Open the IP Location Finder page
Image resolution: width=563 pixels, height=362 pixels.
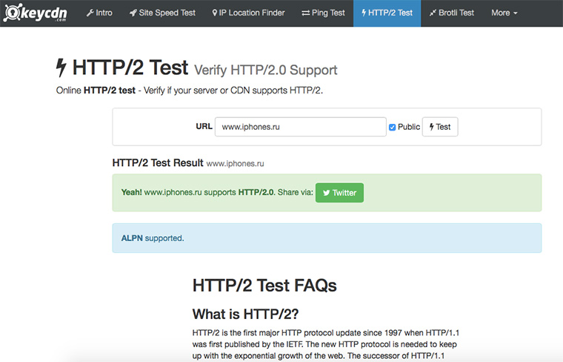pos(248,13)
